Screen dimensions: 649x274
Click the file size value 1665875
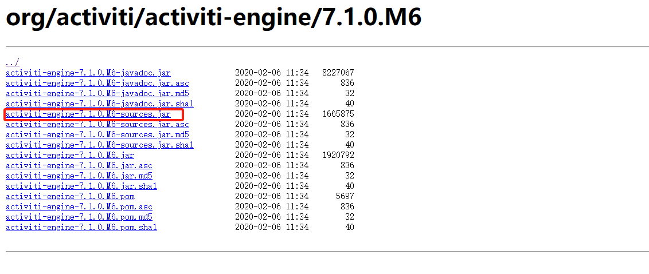click(338, 114)
